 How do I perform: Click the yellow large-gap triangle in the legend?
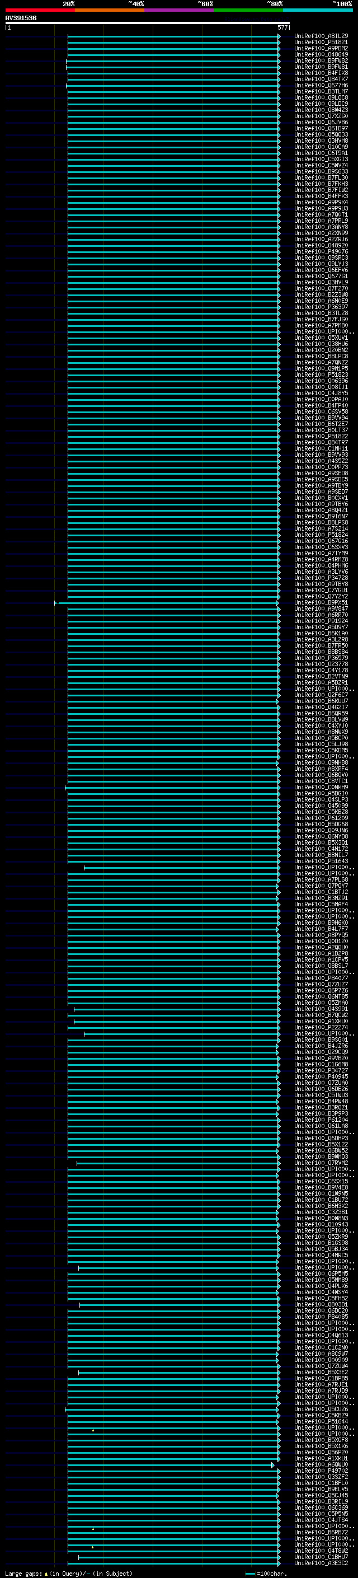pos(46,1574)
